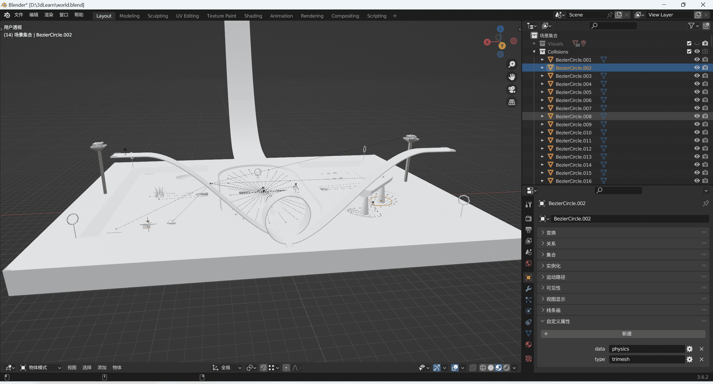Open the Tool properties tab
This screenshot has width=713, height=384.
529,205
